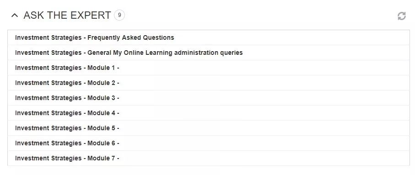Click the ASK THE EXPERT heading text
This screenshot has height=175, width=415.
coord(67,16)
